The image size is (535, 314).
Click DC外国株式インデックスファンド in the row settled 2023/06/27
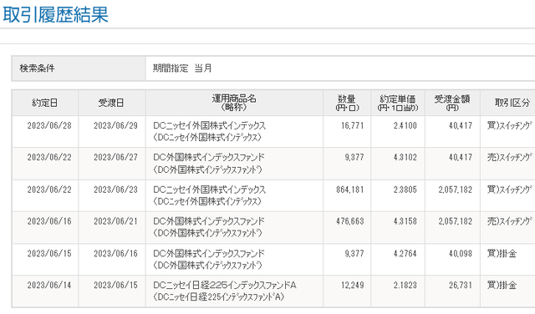click(209, 157)
